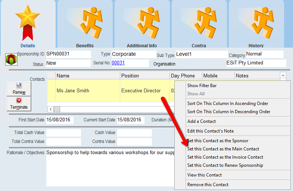Select Add a Contact from menu
The width and height of the screenshot is (293, 191).
pos(201,121)
